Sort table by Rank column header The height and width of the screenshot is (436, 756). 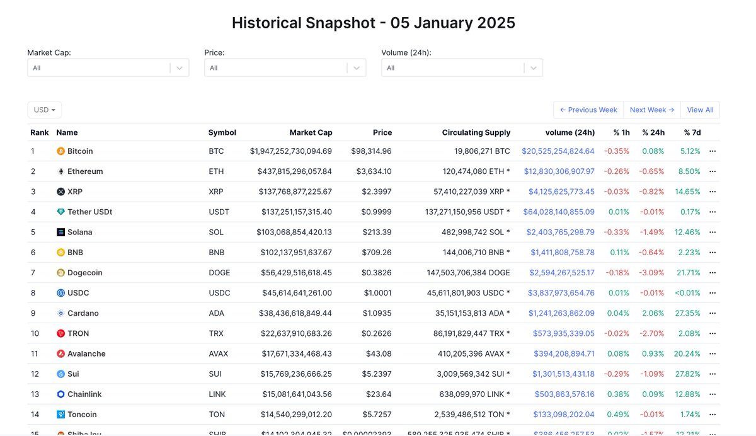coord(40,132)
